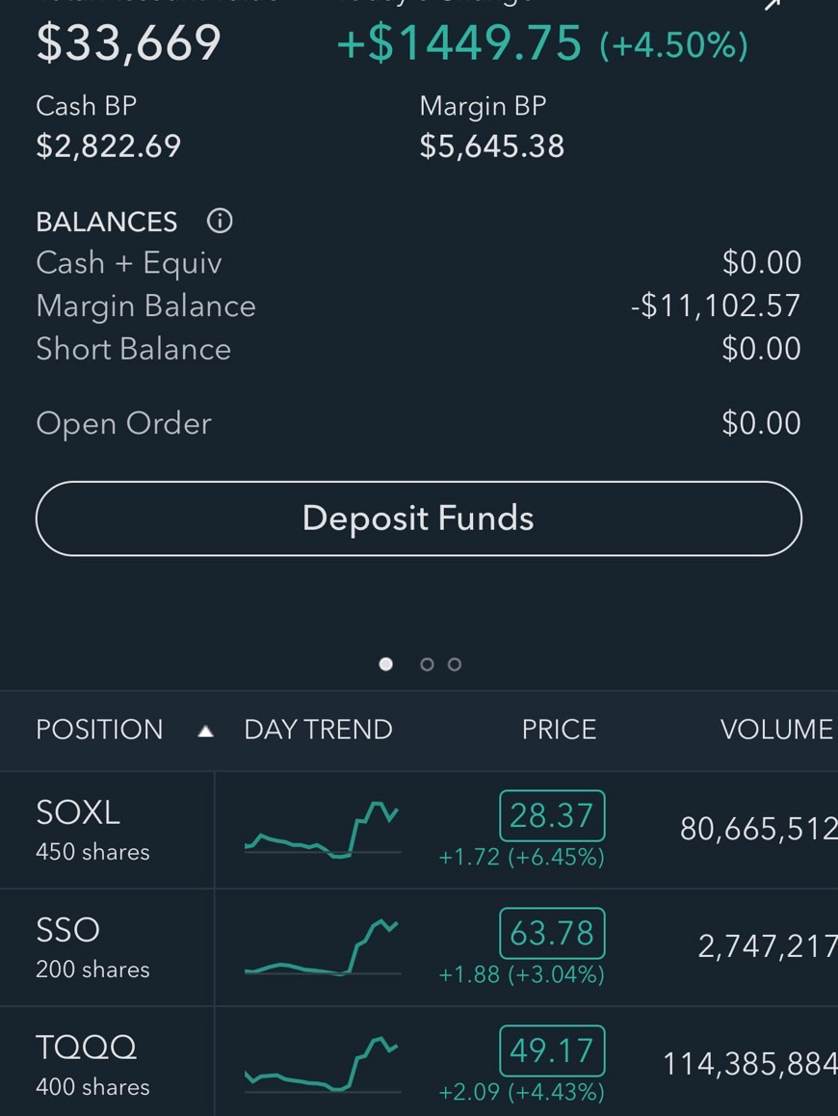Click the Day Trend column header
The width and height of the screenshot is (838, 1116).
318,730
